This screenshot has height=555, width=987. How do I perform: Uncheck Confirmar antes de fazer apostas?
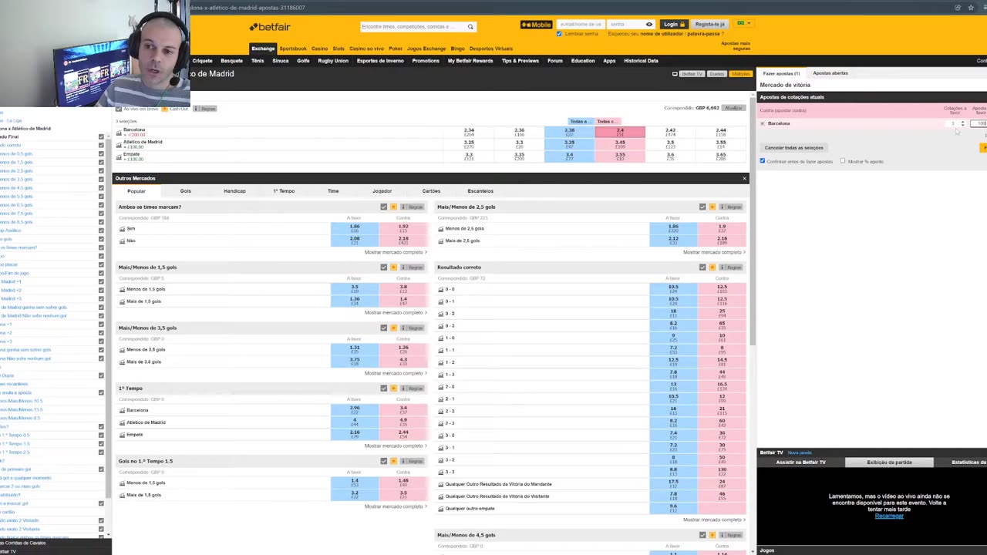763,161
